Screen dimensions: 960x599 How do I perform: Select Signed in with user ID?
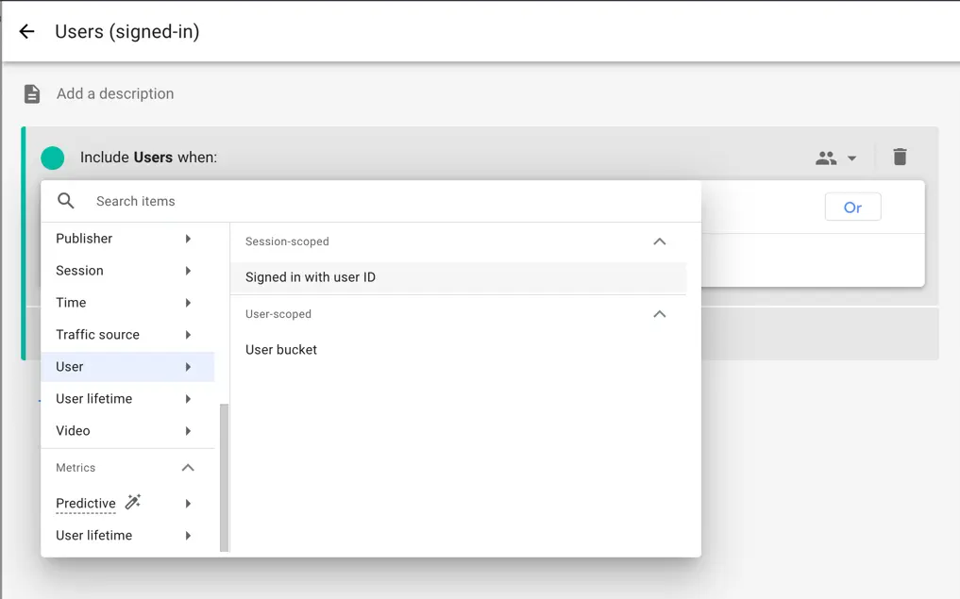311,277
